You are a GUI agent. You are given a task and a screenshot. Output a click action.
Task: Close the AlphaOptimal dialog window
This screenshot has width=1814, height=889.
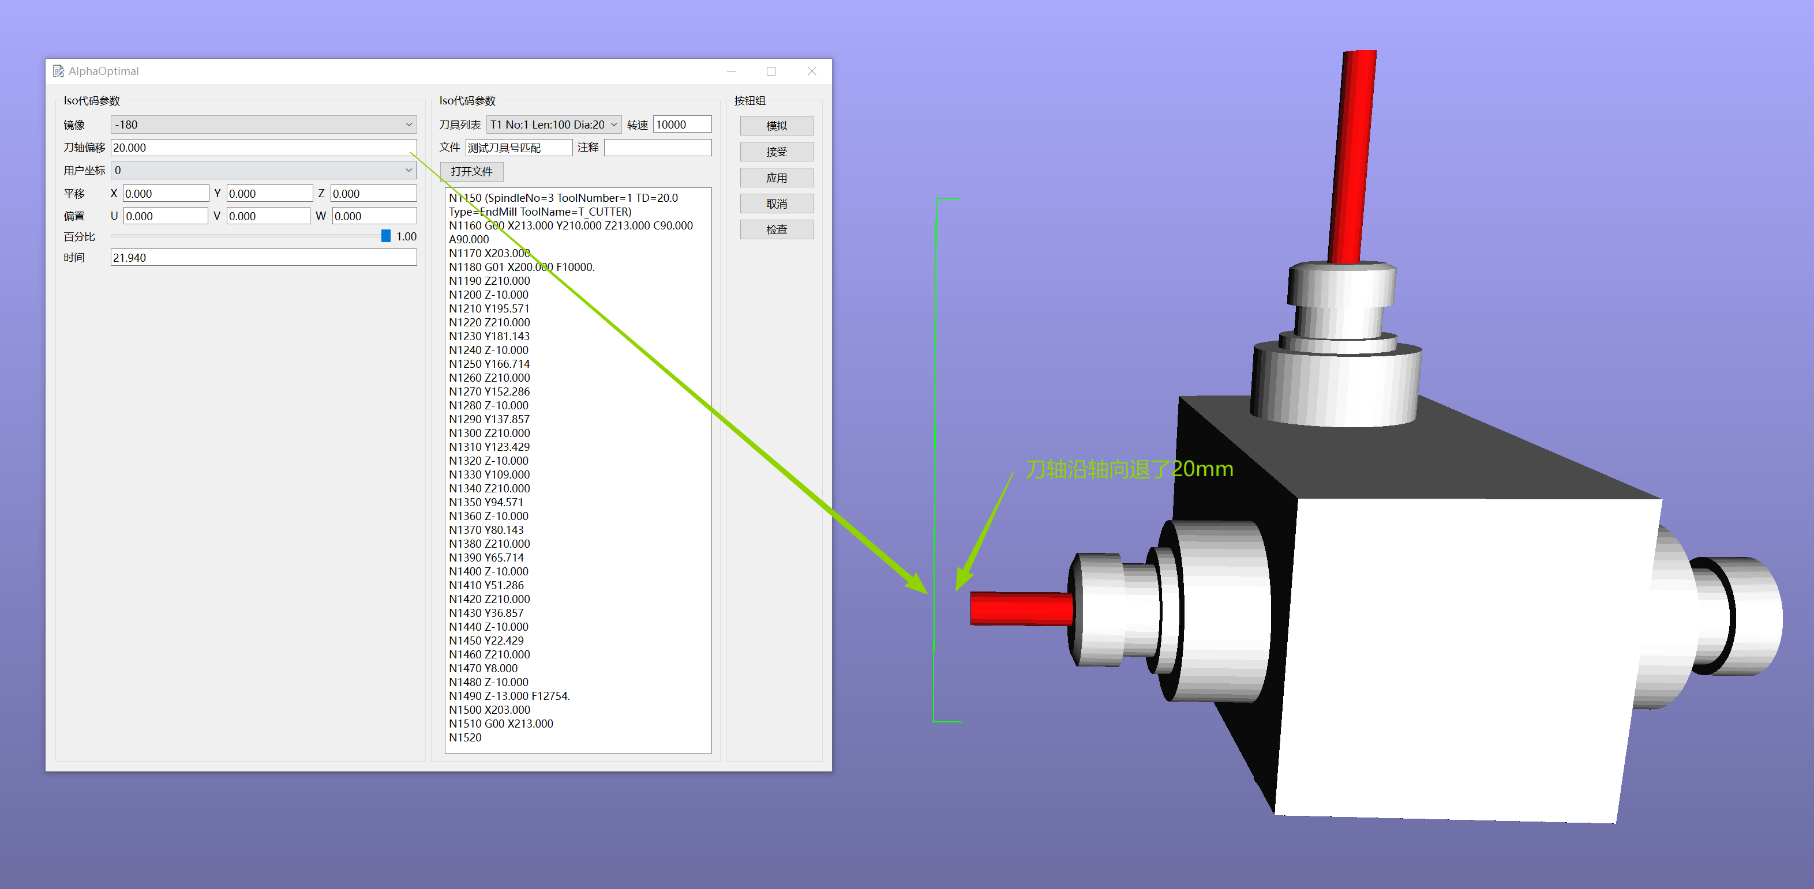(x=811, y=71)
